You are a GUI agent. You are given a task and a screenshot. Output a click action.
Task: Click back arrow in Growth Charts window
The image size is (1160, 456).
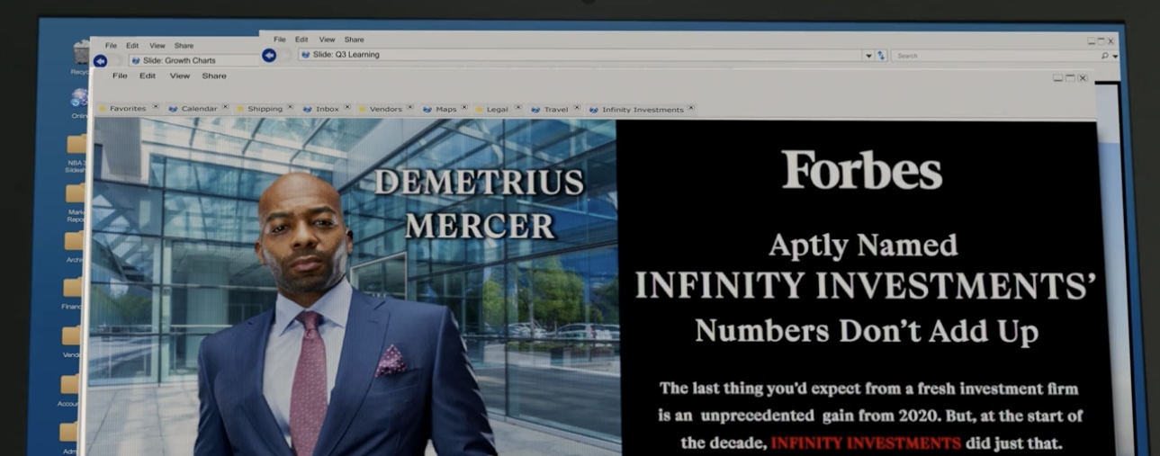coord(100,60)
